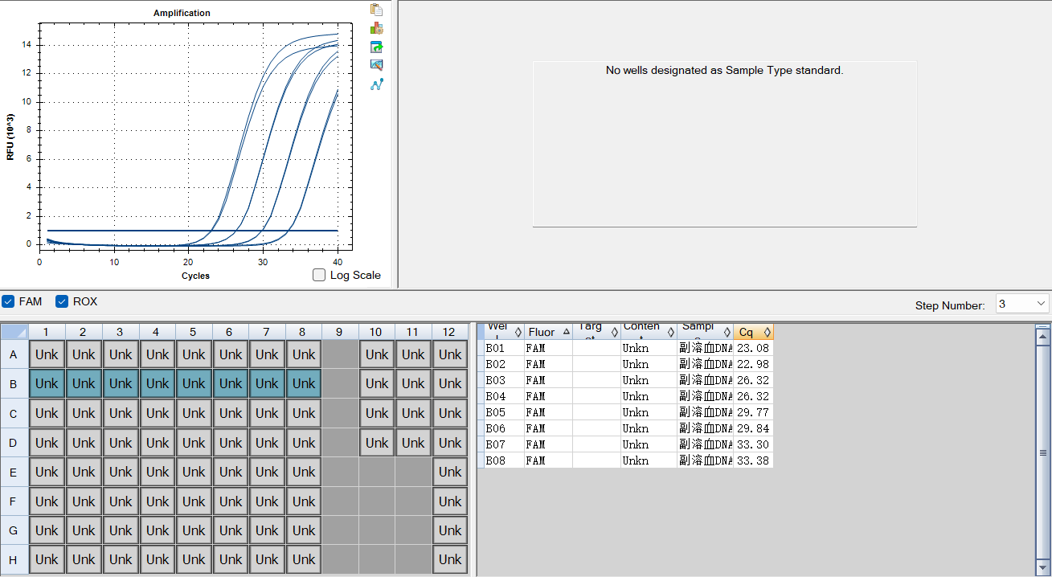Click the B08 well cell in table

504,460
